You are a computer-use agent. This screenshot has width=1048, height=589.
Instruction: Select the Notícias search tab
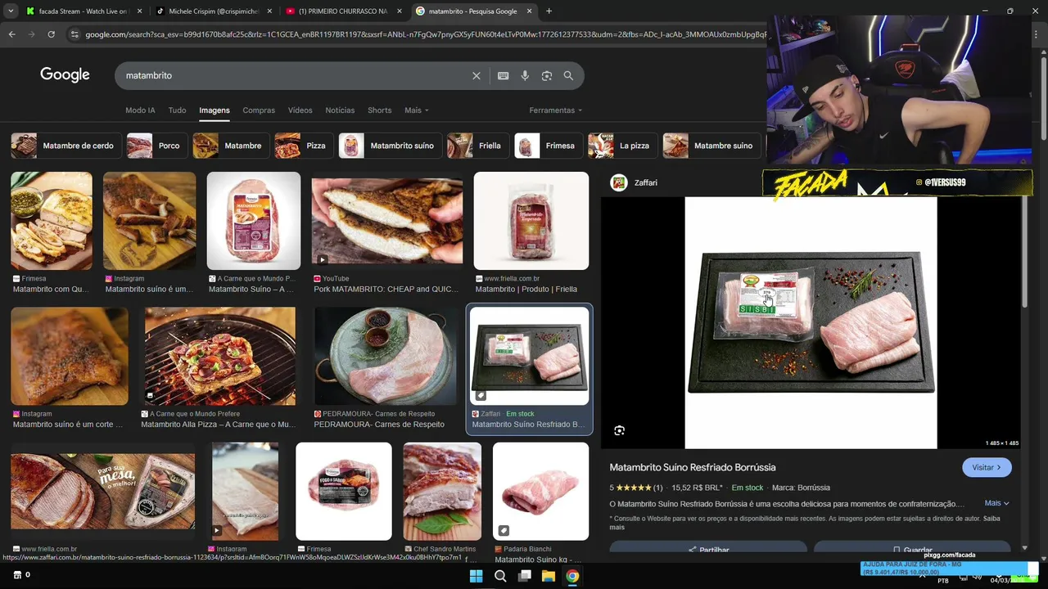(x=340, y=110)
